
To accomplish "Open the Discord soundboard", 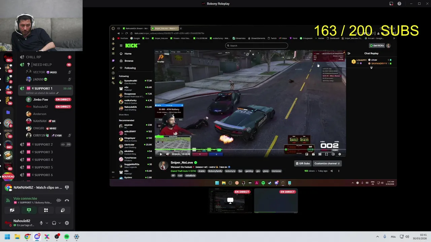I will (63, 210).
